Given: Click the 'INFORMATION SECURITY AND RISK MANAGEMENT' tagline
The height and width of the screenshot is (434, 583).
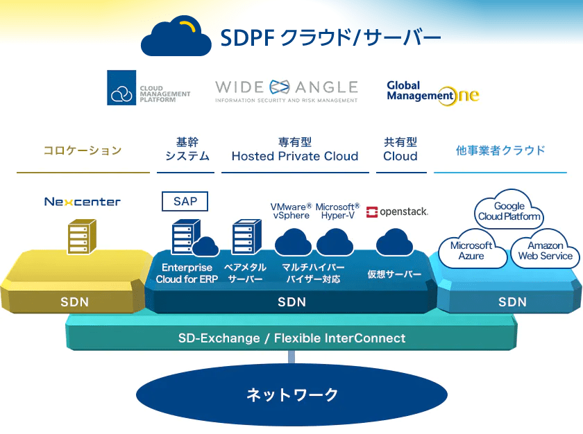Looking at the screenshot, I should (286, 101).
